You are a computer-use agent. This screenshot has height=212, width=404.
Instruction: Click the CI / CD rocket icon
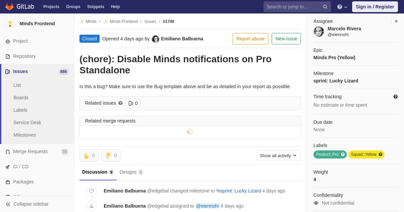pyautogui.click(x=8, y=167)
